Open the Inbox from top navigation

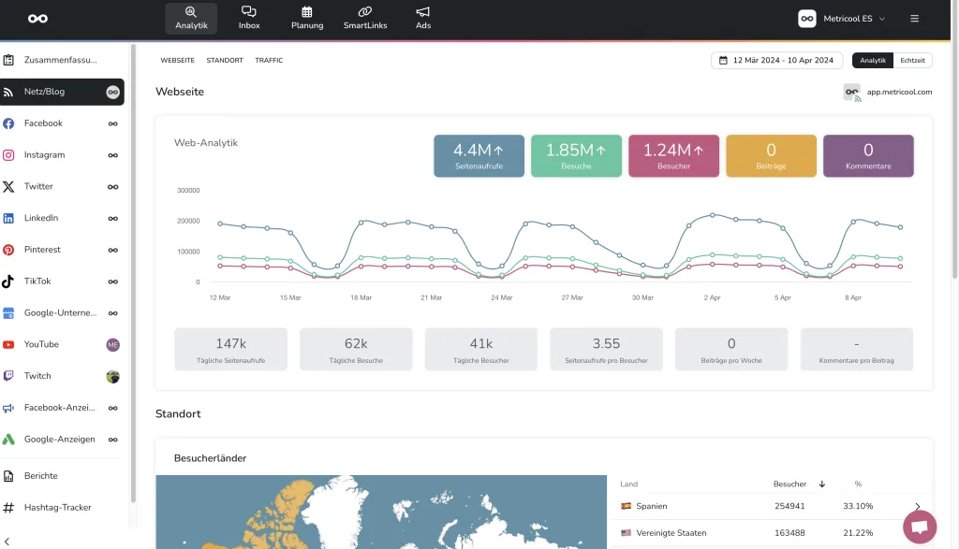[x=249, y=18]
